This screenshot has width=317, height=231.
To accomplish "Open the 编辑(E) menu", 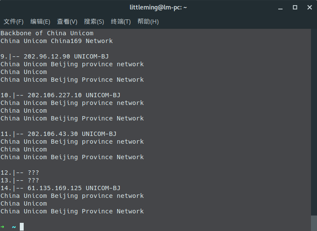I will pyautogui.click(x=40, y=22).
